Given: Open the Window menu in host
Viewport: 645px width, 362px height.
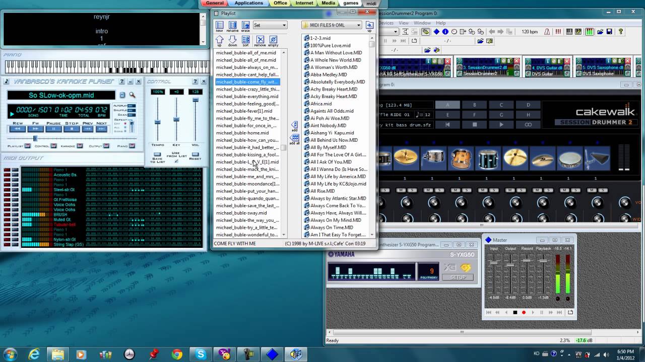Looking at the screenshot, I should click(x=422, y=23).
